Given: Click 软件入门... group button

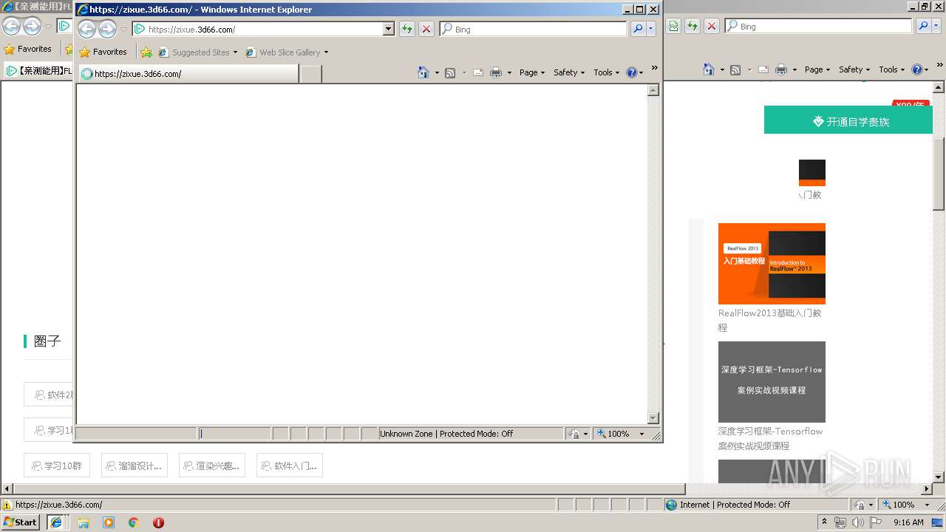Looking at the screenshot, I should click(x=290, y=465).
